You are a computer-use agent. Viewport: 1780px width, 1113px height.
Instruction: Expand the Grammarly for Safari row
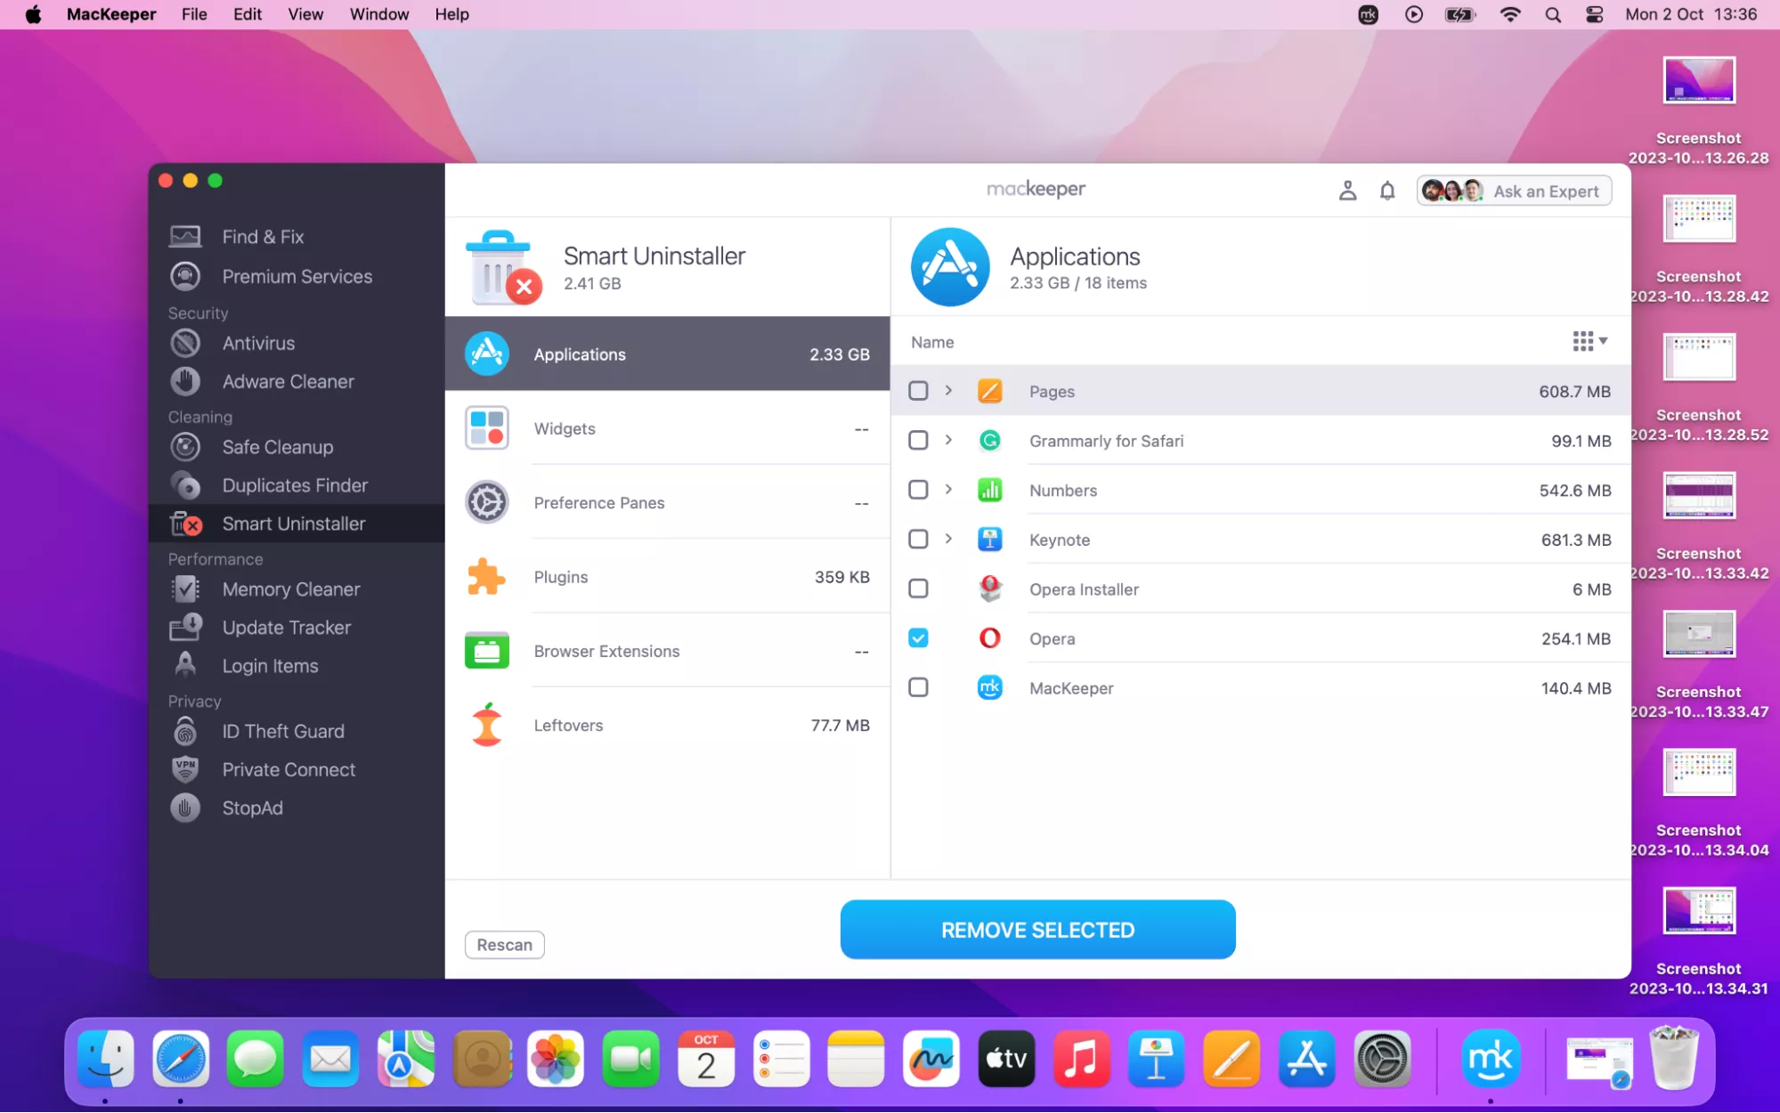coord(948,440)
